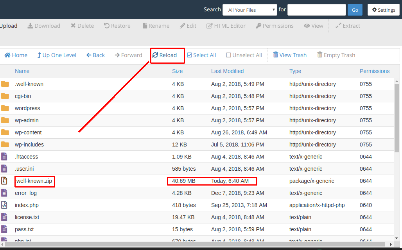The width and height of the screenshot is (402, 250).
Task: Click the Go search button
Action: tap(355, 10)
